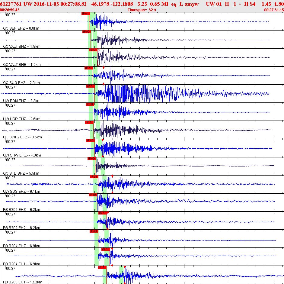Click top red triangle marker on SQS EHZ trace
The image size is (284, 284).
point(112,176)
